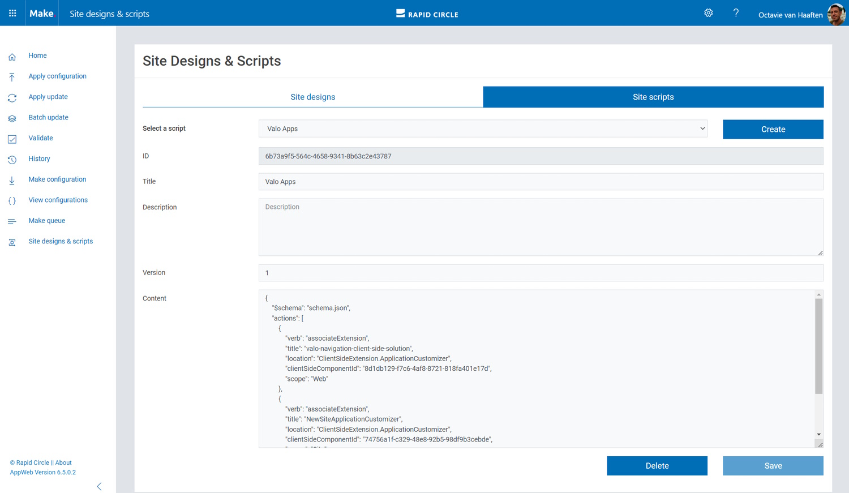
Task: Select the Site scripts tab
Action: pyautogui.click(x=653, y=97)
